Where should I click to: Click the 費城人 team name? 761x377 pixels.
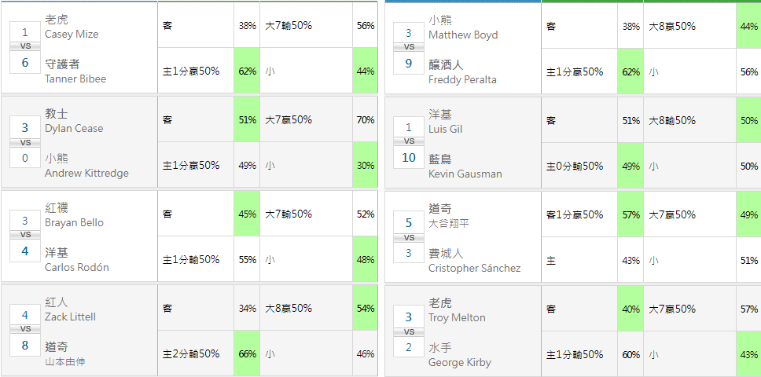[x=446, y=254]
